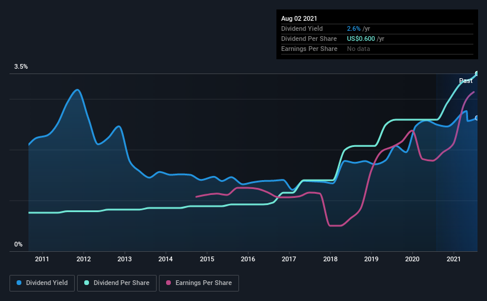Click the teal Dividend Per Share legend dot
Image resolution: width=487 pixels, height=301 pixels.
87,283
